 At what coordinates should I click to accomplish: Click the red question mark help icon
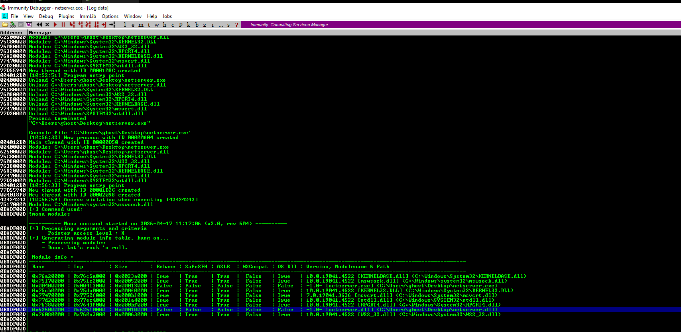tap(236, 25)
